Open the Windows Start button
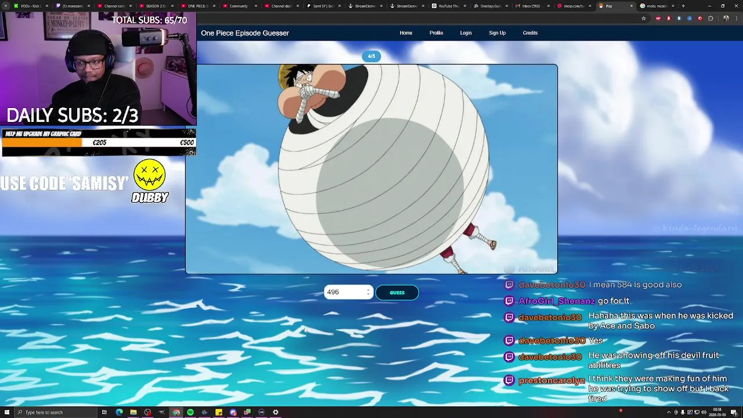Viewport: 743px width, 418px height. click(6, 412)
